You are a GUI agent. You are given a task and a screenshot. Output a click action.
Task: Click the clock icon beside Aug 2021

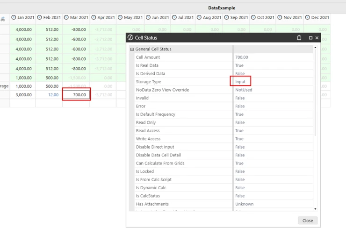tap(199, 18)
